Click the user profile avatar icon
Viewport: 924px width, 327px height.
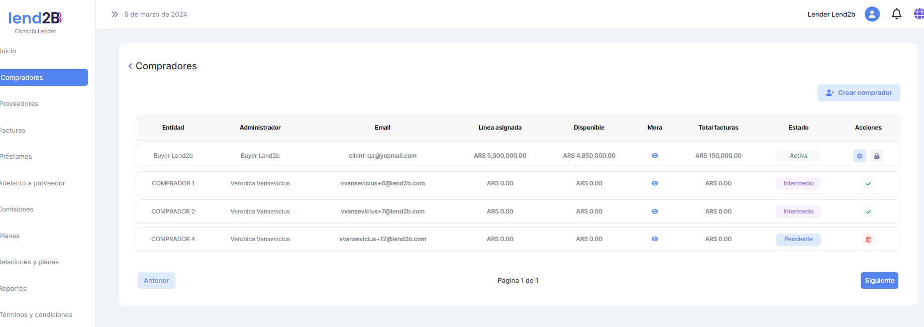(872, 14)
